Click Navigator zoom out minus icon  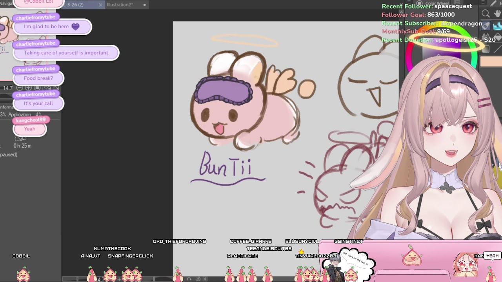coord(20,87)
